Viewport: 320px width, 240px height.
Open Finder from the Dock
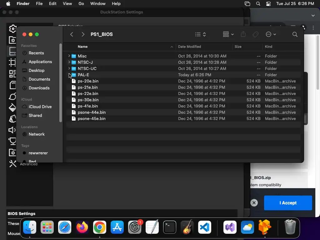coord(30,227)
